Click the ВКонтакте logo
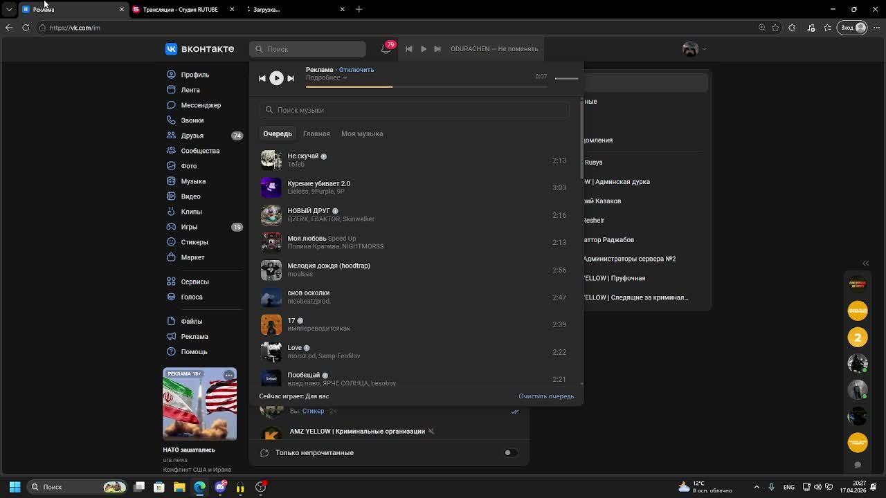This screenshot has height=498, width=886. [199, 49]
